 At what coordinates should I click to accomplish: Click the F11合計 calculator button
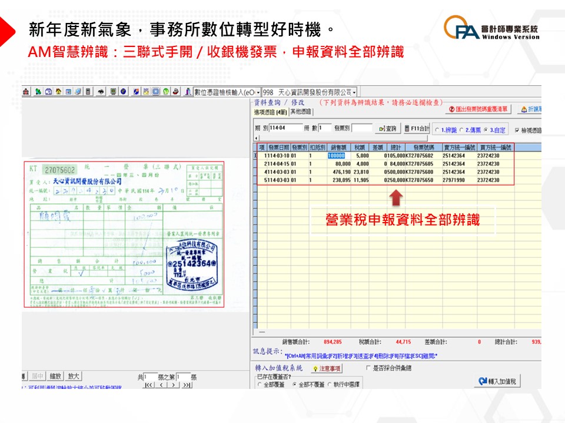pos(417,129)
